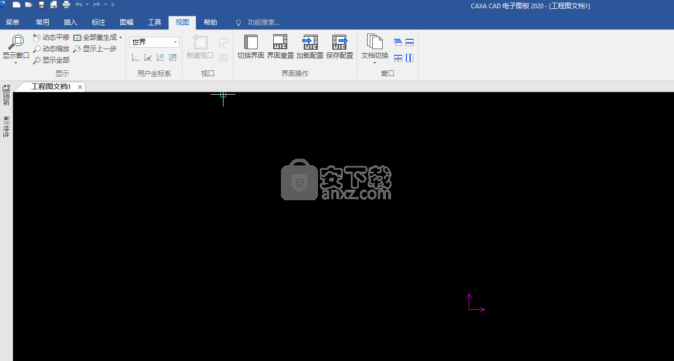The image size is (674, 361).
Task: Switch to the 常用 ribbon tab
Action: click(43, 22)
